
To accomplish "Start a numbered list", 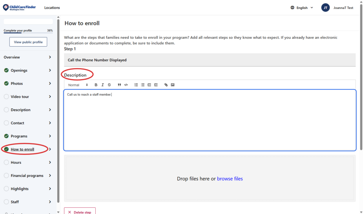I will [x=136, y=85].
